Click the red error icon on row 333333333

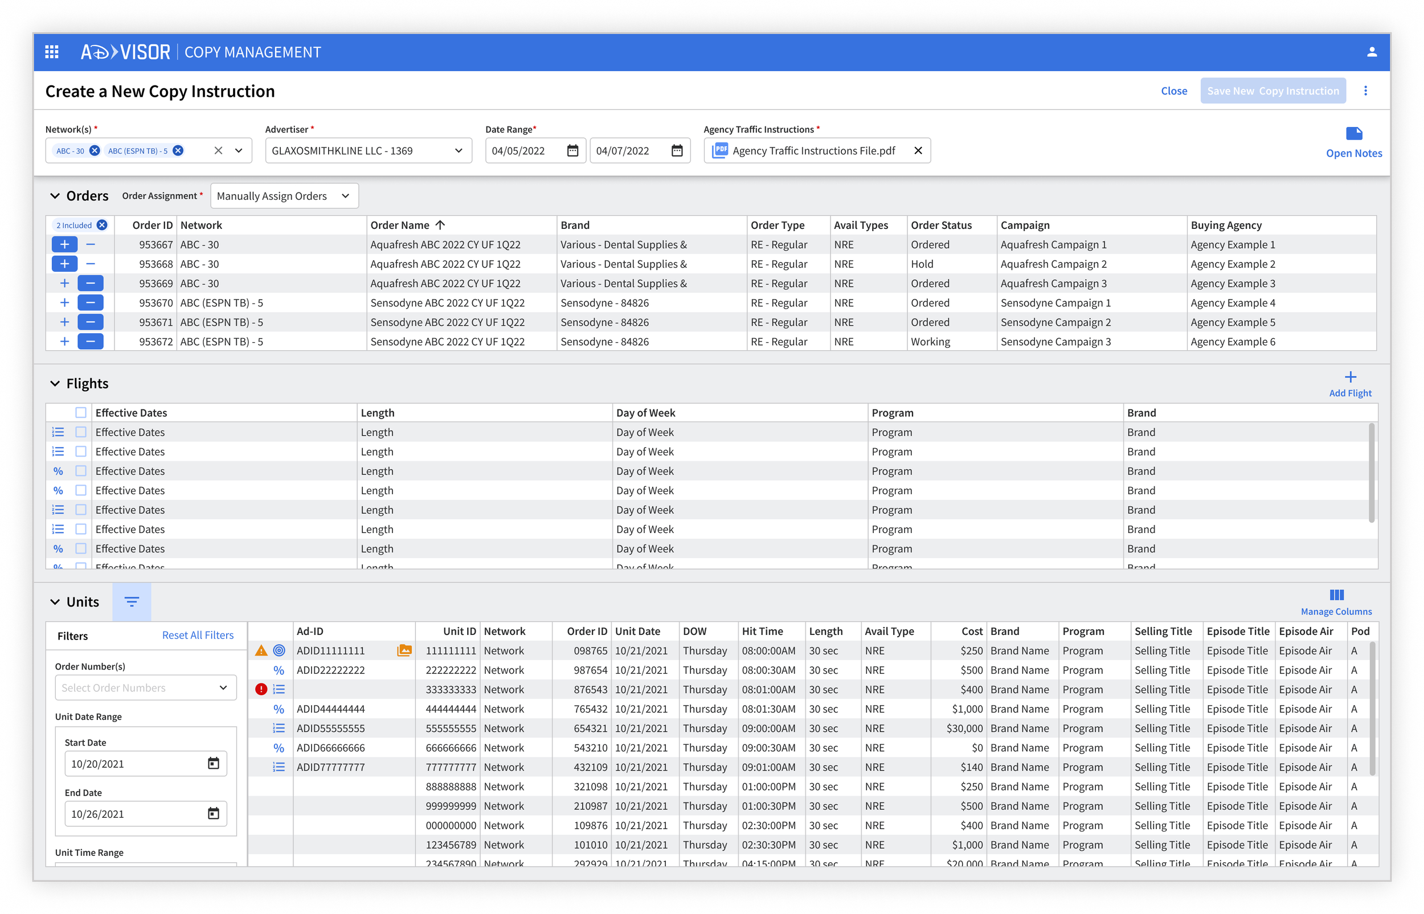[261, 689]
